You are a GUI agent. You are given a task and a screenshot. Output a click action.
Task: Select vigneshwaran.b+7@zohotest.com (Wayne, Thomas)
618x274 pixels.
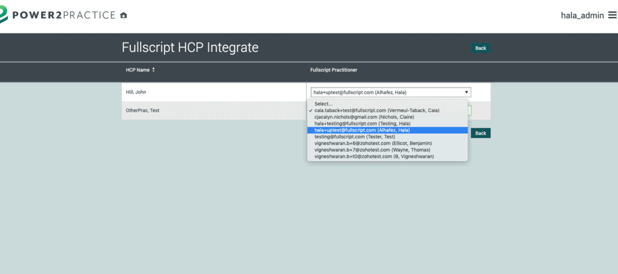[x=387, y=150]
